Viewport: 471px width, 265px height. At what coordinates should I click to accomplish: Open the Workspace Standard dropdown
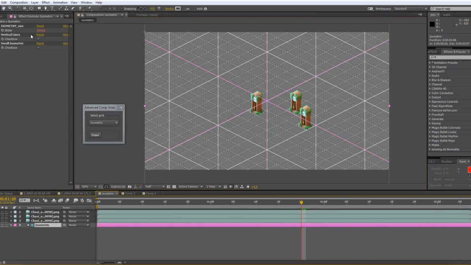410,9
